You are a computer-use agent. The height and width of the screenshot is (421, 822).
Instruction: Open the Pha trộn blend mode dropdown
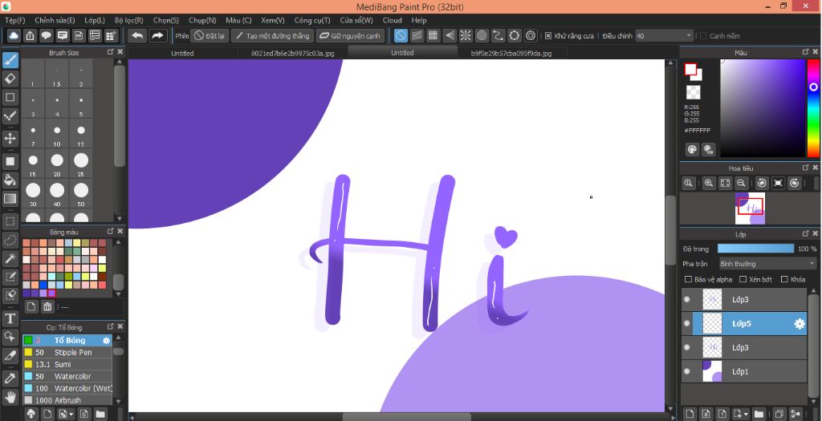pyautogui.click(x=767, y=263)
